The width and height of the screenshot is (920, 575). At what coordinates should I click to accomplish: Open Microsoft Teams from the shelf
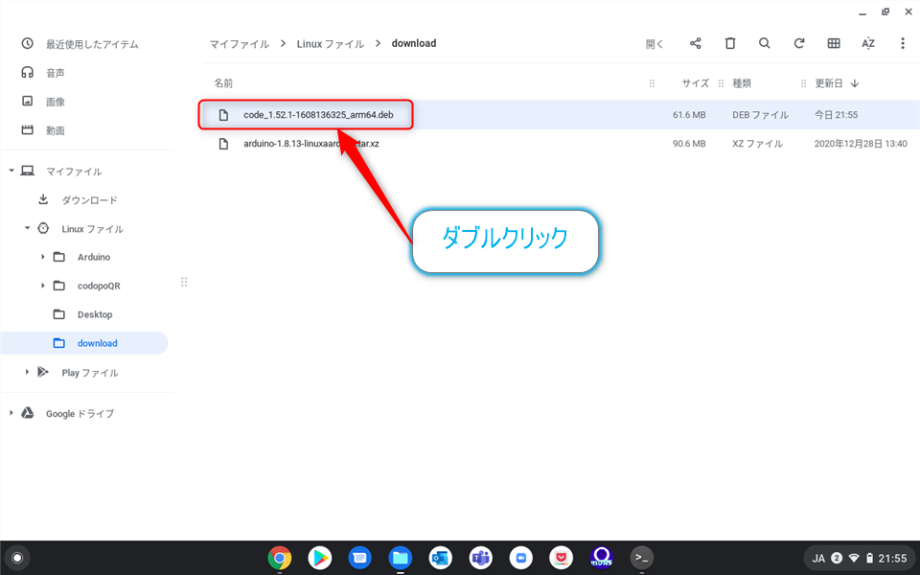(480, 558)
